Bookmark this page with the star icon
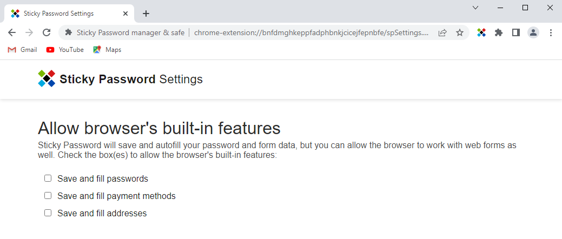Viewport: 562px width, 239px height. 459,32
